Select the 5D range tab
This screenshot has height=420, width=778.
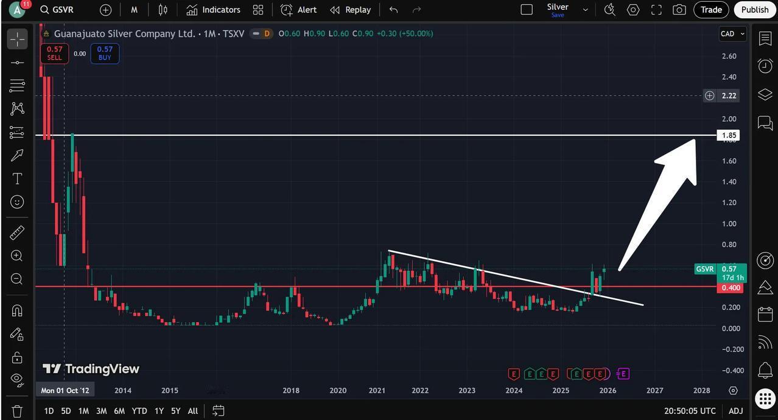[66, 411]
